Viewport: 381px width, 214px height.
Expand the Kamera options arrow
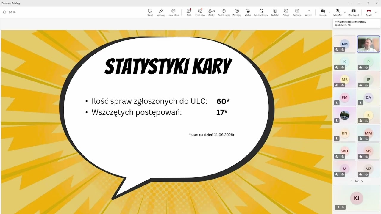(x=330, y=12)
